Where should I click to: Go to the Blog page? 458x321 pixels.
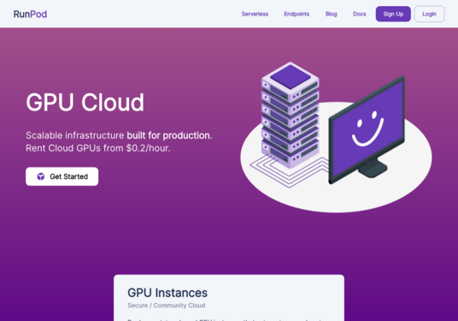332,14
